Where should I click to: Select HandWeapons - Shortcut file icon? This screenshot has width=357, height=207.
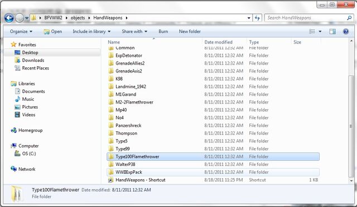click(111, 180)
